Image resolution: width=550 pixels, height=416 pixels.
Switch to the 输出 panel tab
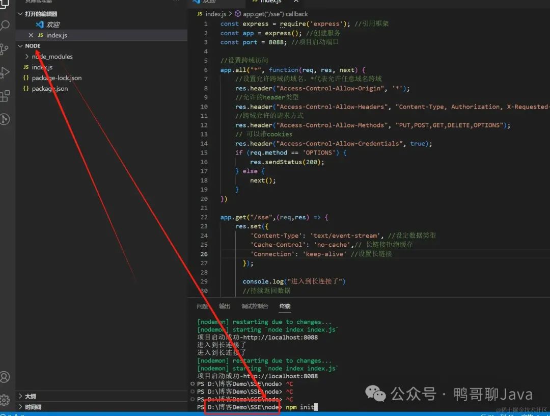coord(225,306)
